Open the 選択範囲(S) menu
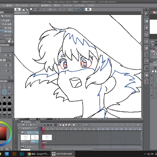Image resolution: width=157 pixels, height=157 pixels. [x=46, y=5]
